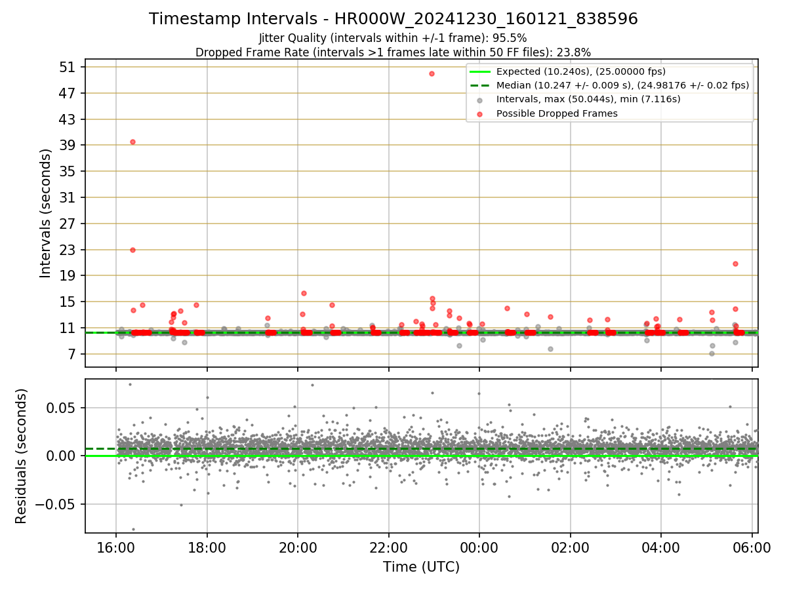The height and width of the screenshot is (590, 787).
Task: Click residuals tick label '0.00'
Action: pos(60,456)
